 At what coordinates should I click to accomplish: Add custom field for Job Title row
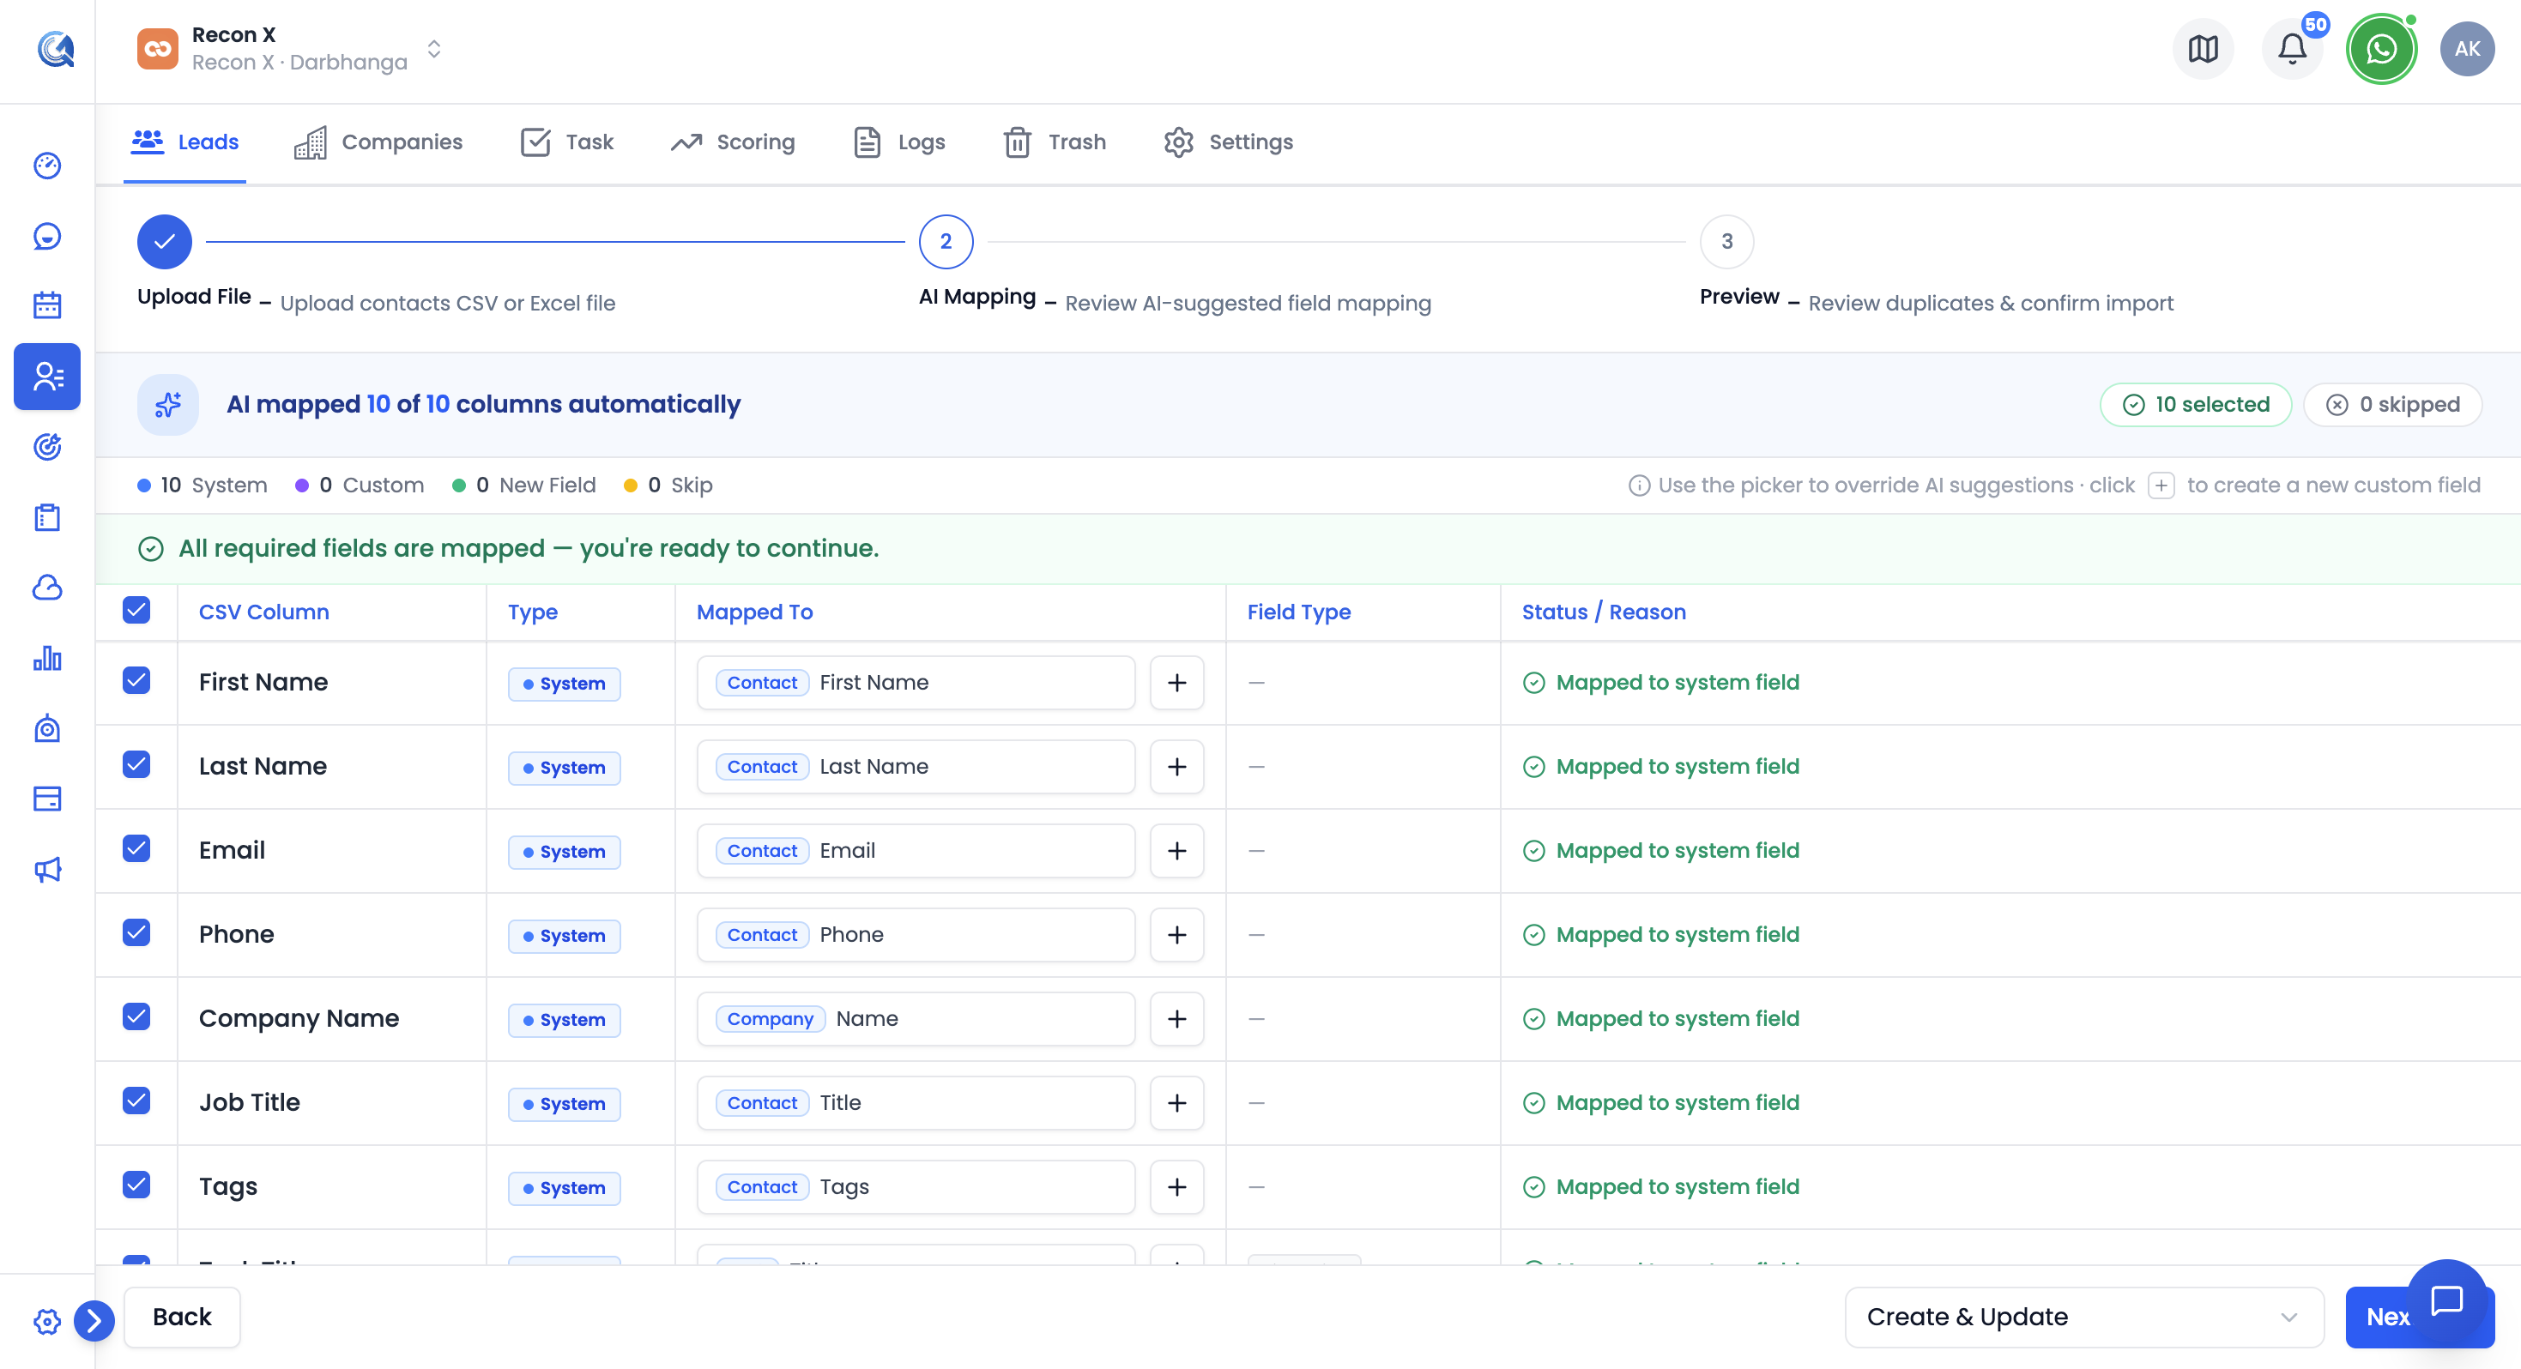[1176, 1104]
